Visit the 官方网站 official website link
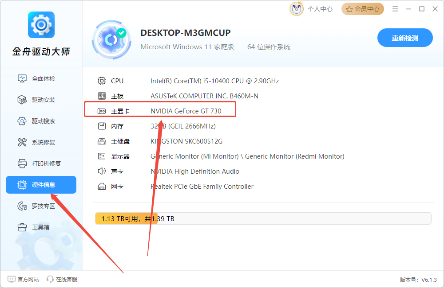The width and height of the screenshot is (444, 288). point(23,279)
